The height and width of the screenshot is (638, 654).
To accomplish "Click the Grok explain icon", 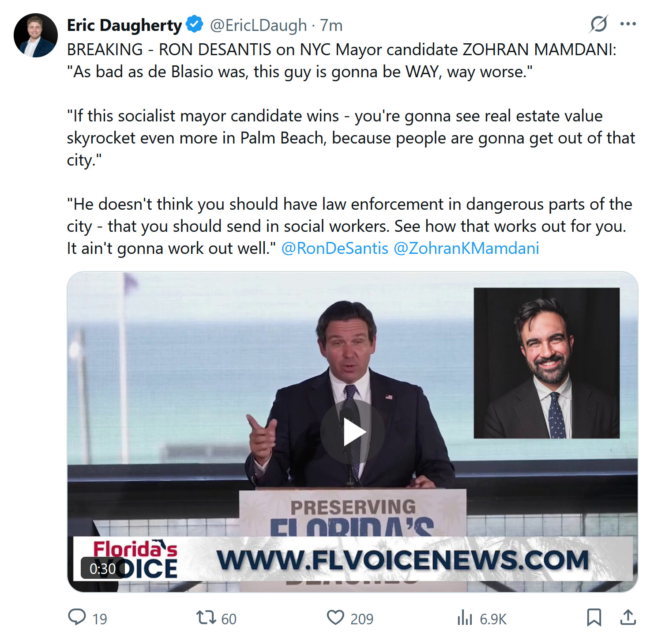I will 598,24.
